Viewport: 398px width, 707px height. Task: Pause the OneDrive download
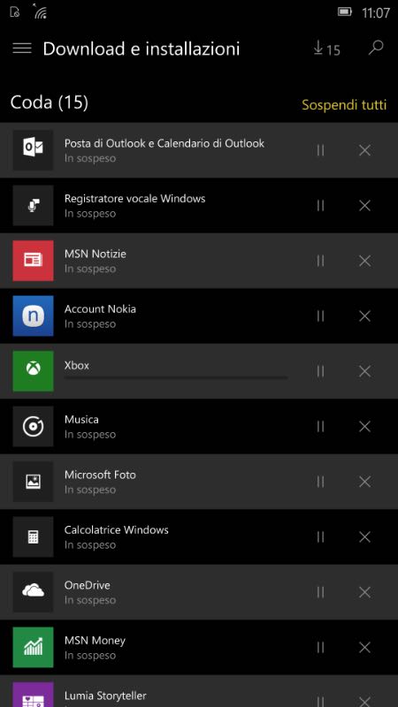pyautogui.click(x=320, y=592)
